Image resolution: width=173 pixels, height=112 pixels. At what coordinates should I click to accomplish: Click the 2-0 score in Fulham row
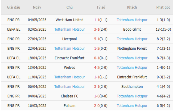(x=97, y=105)
